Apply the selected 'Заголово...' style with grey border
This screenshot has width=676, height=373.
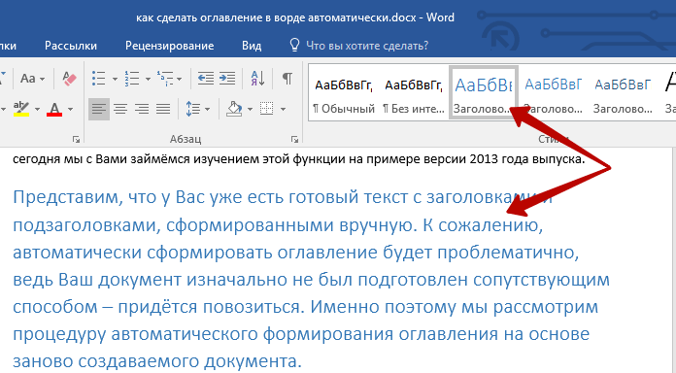484,91
